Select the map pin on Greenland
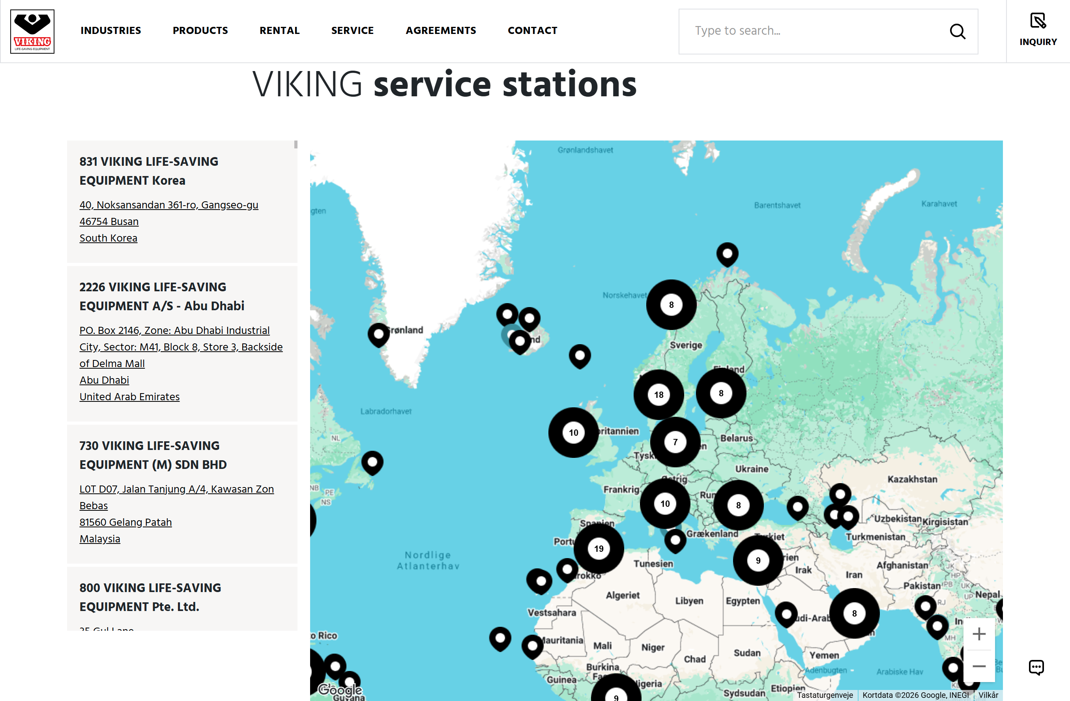The width and height of the screenshot is (1070, 701). [378, 335]
